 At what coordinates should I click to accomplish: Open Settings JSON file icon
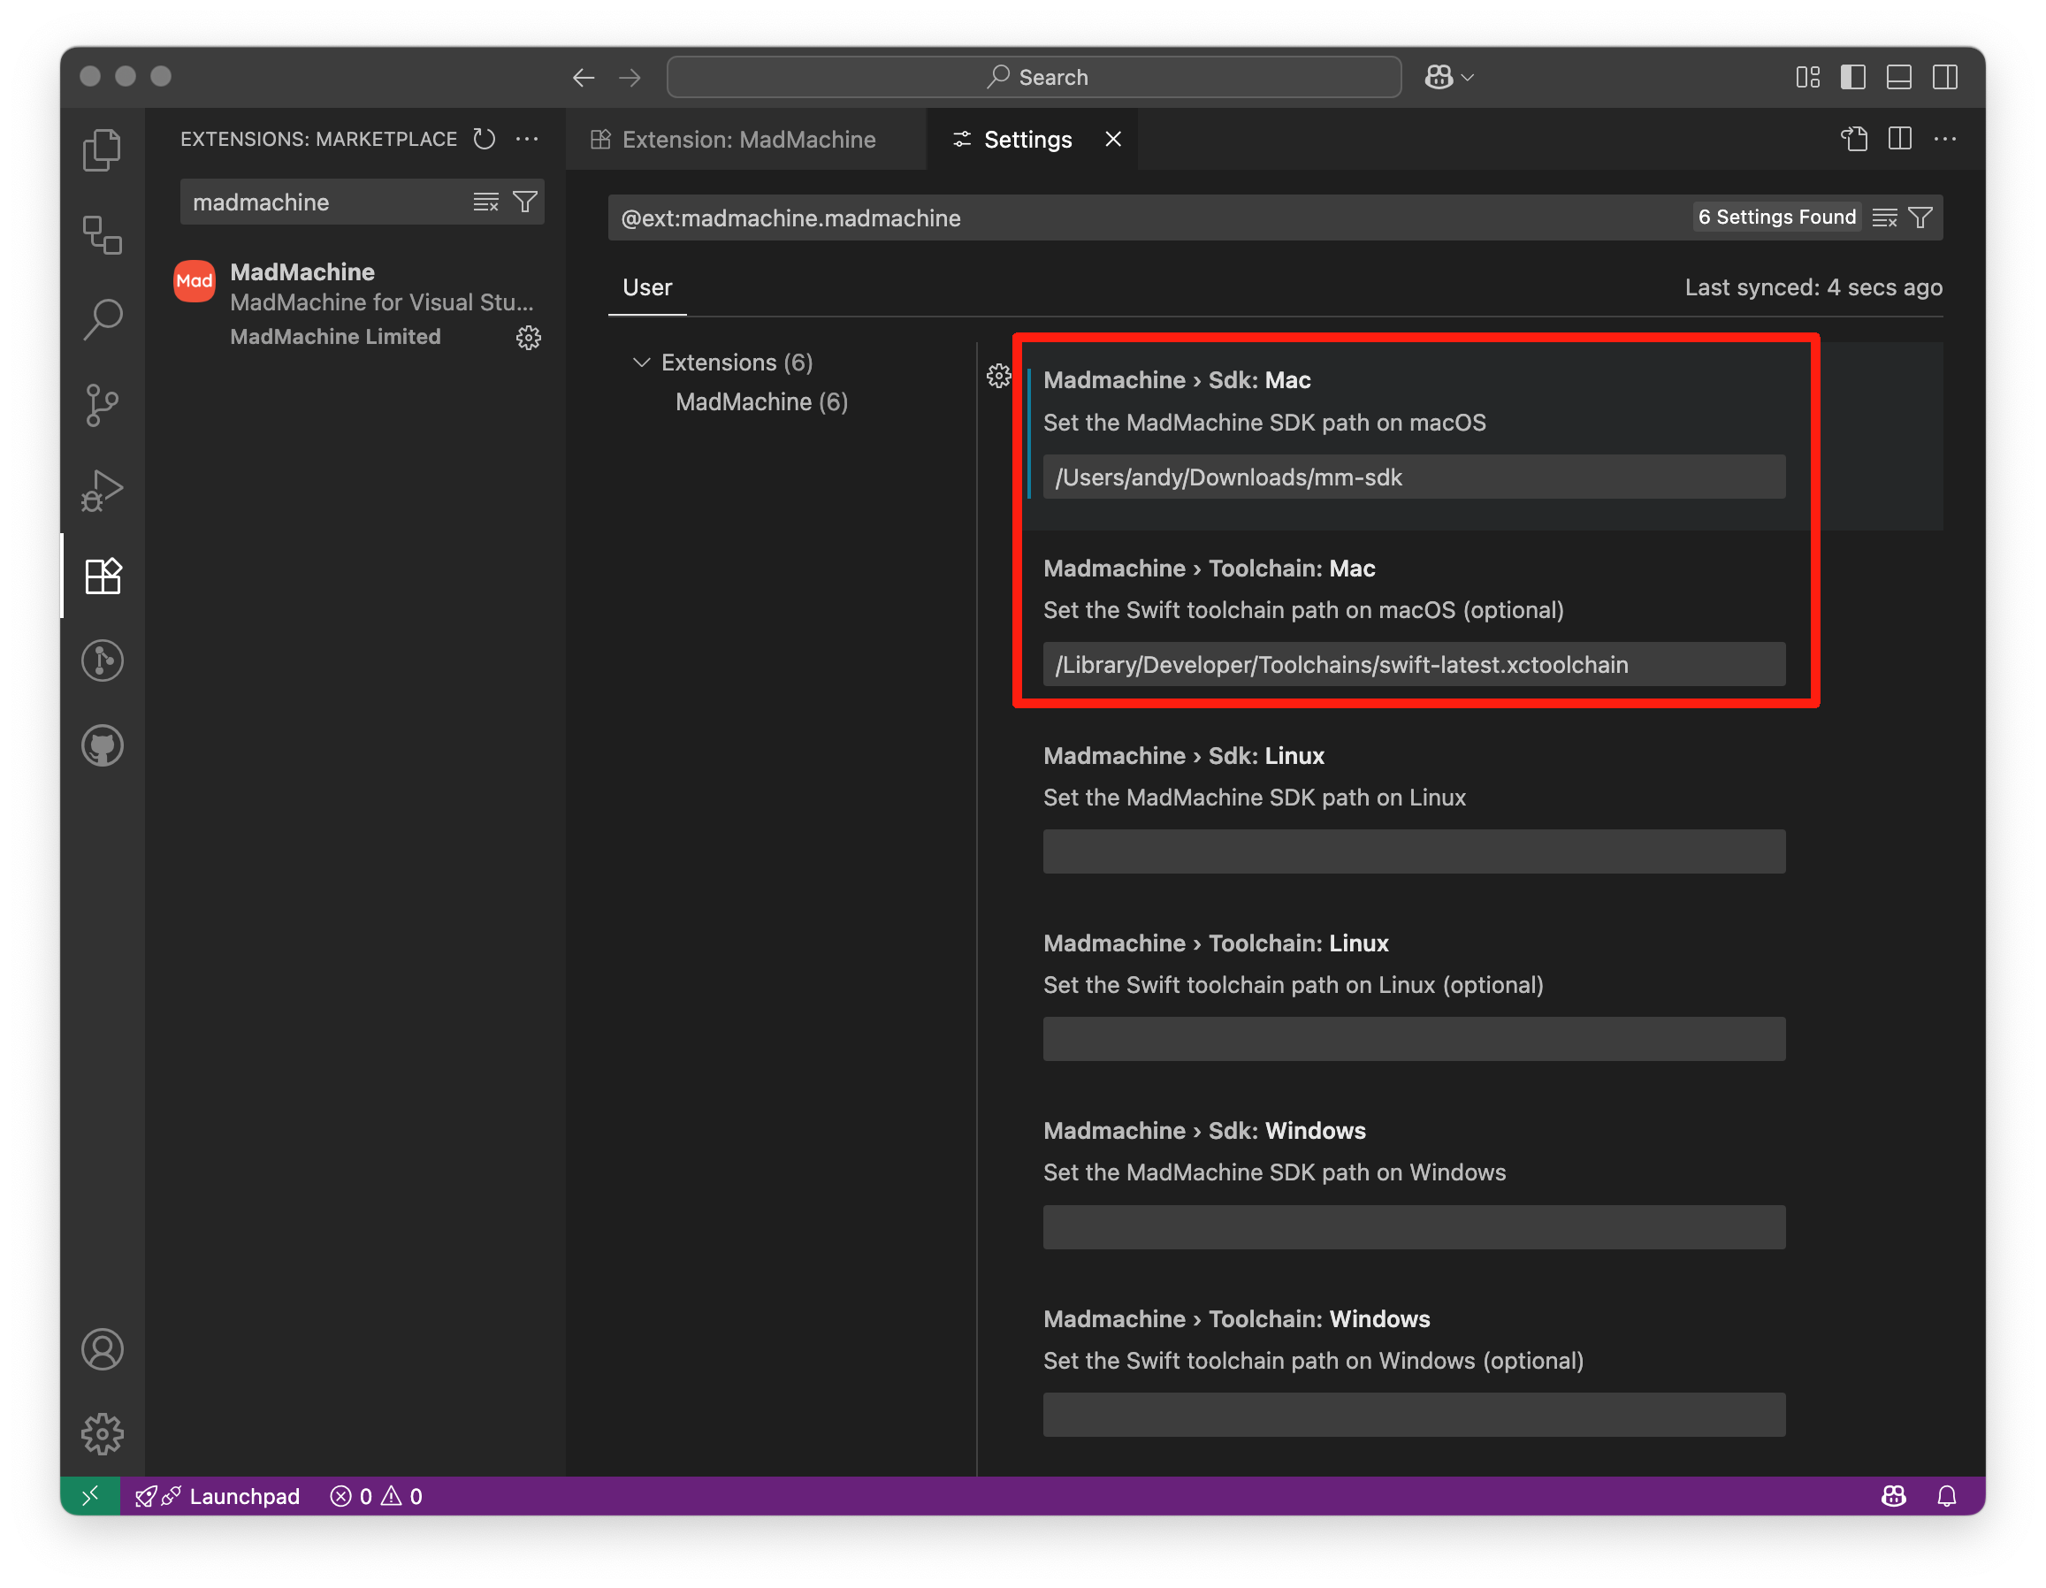[1854, 139]
